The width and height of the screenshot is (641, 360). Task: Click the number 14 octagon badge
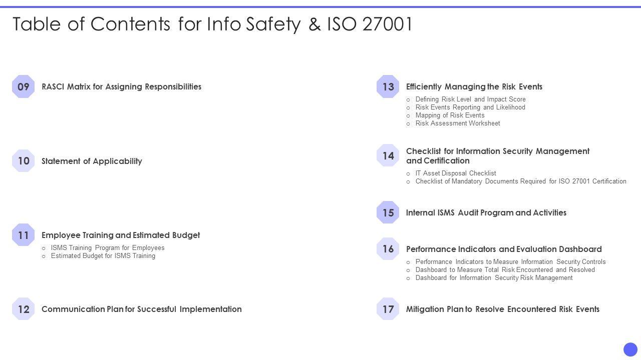[x=388, y=155]
